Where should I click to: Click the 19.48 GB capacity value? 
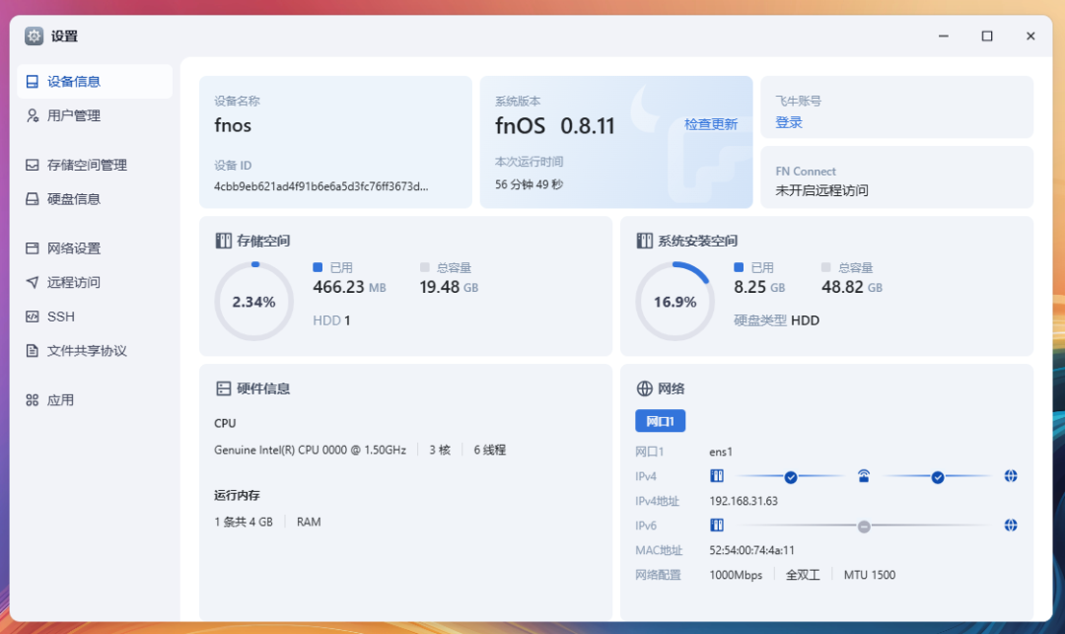[x=449, y=287]
